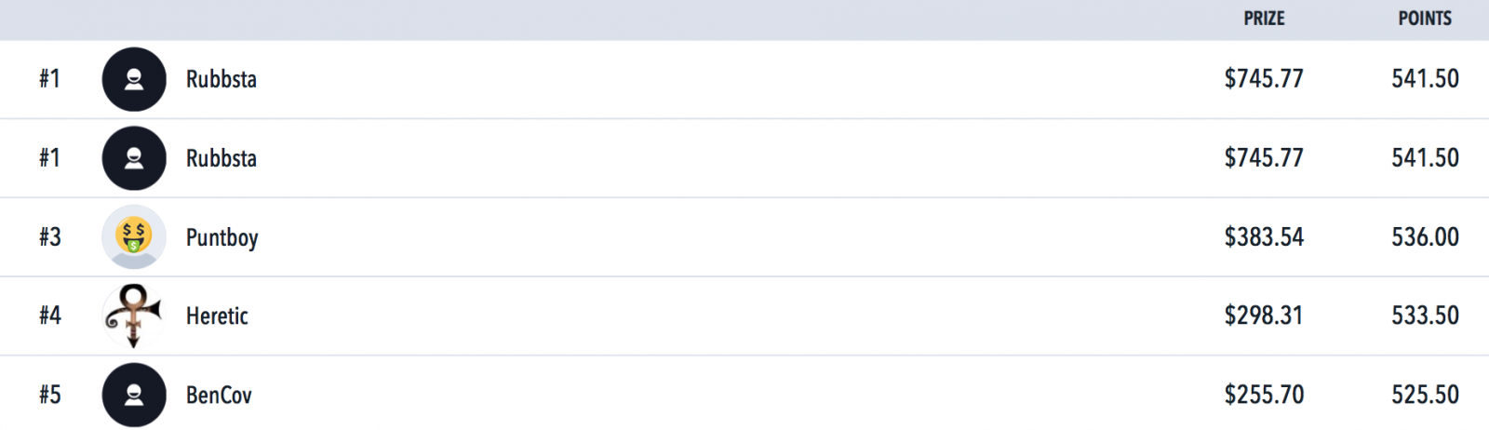Image resolution: width=1489 pixels, height=430 pixels.
Task: Click the $255.70 prize amount
Action: click(x=1264, y=395)
